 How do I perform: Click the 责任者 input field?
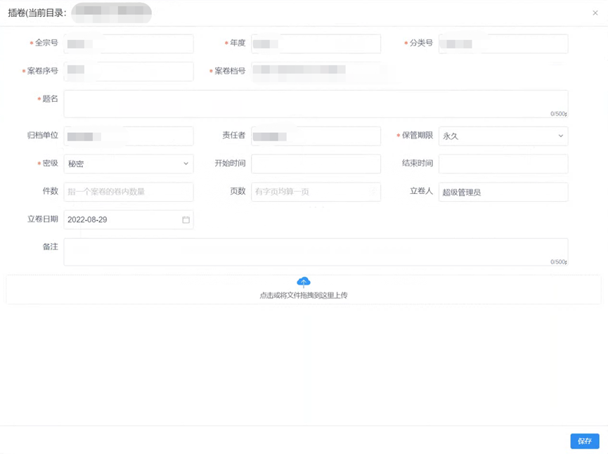(316, 136)
